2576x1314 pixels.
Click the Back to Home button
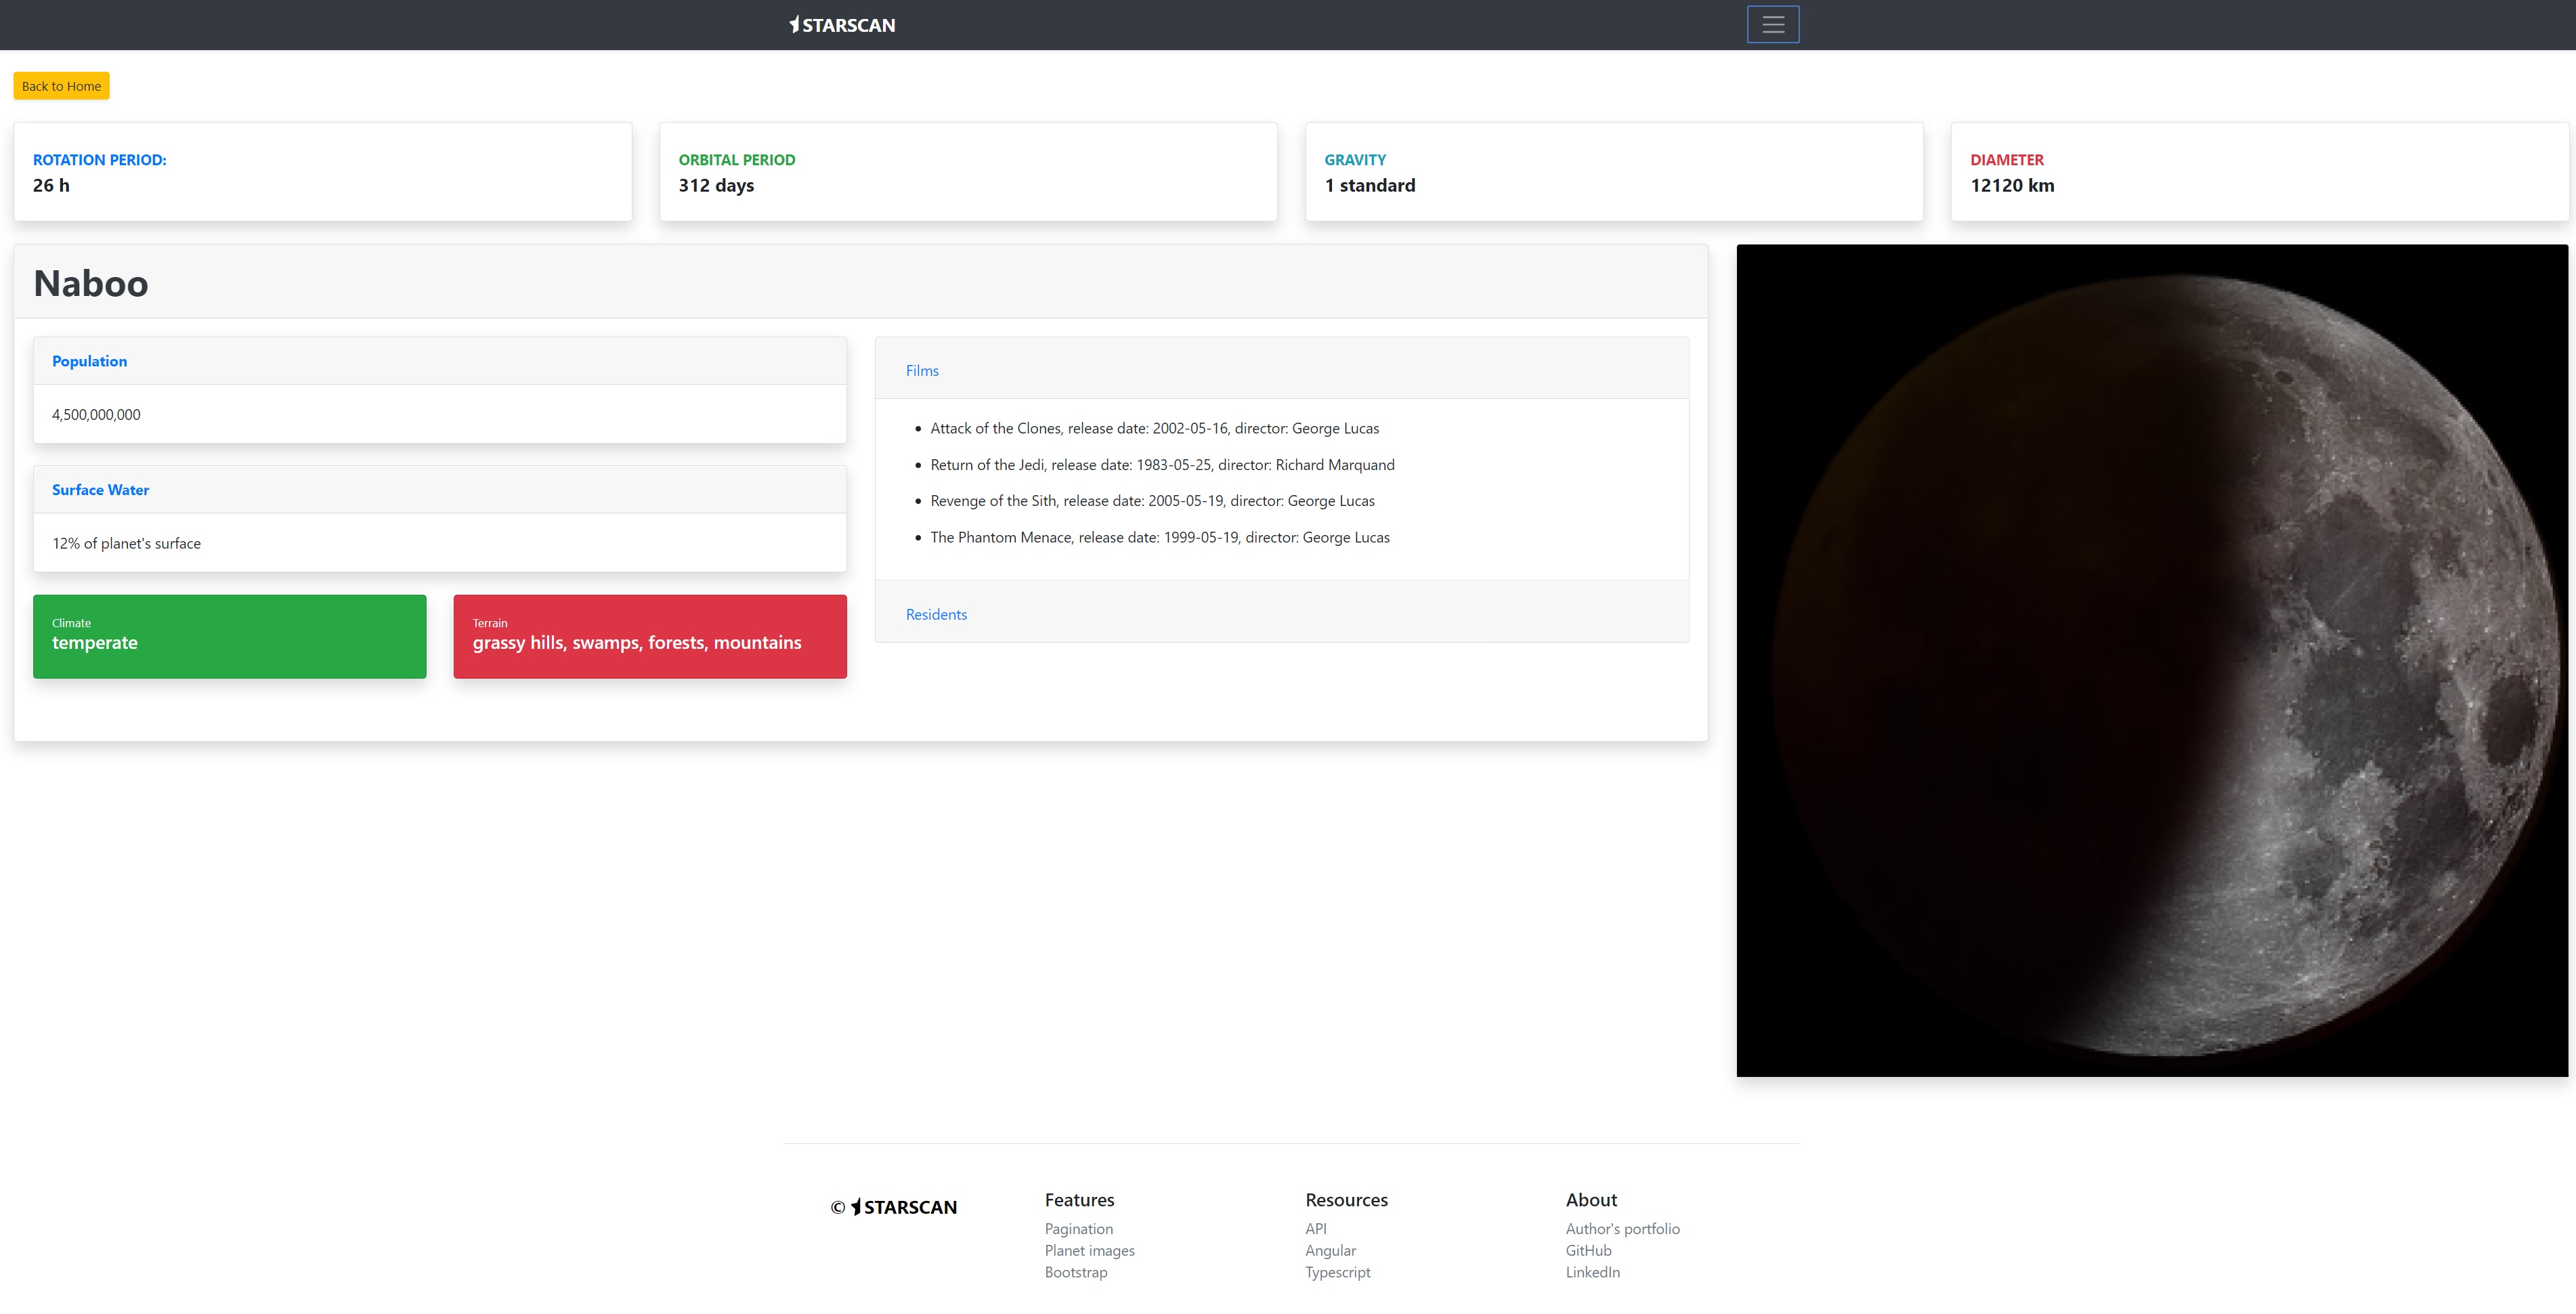(x=61, y=86)
